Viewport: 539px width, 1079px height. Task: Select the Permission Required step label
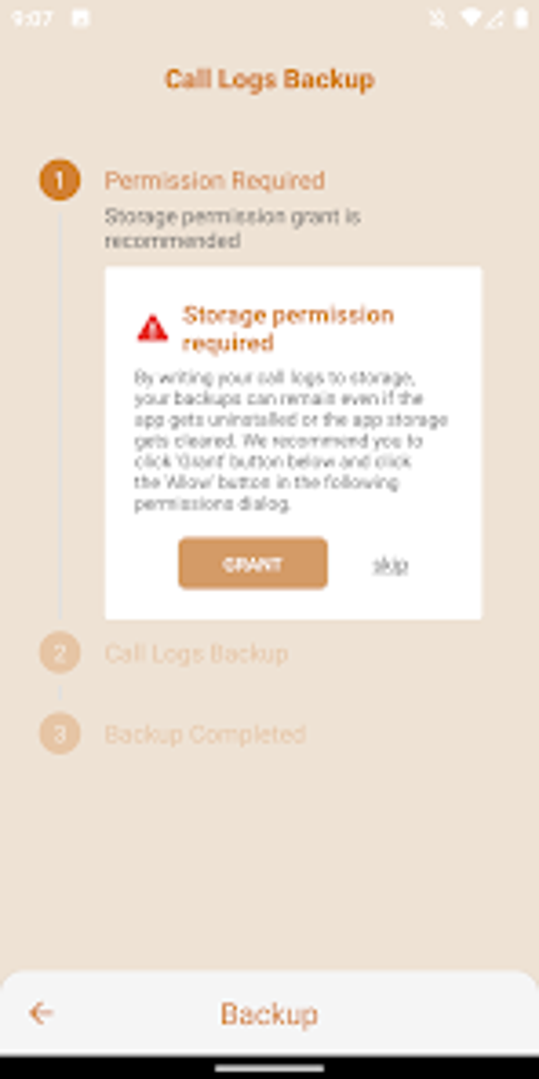[215, 181]
